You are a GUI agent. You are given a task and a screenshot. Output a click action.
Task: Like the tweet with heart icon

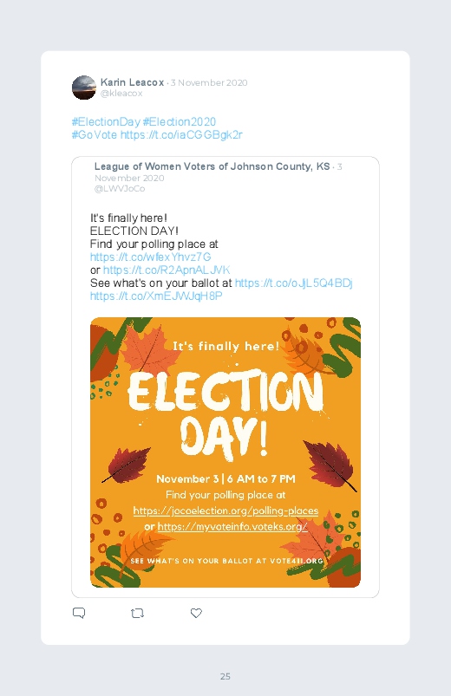click(196, 613)
